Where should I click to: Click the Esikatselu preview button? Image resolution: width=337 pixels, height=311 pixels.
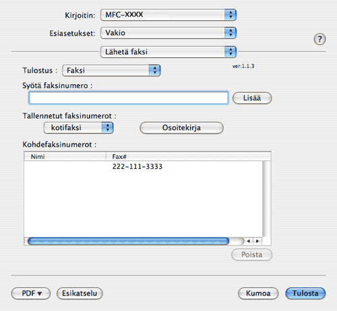tap(80, 293)
